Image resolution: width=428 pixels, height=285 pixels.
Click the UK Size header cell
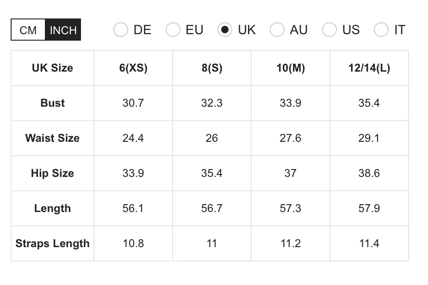(52, 68)
